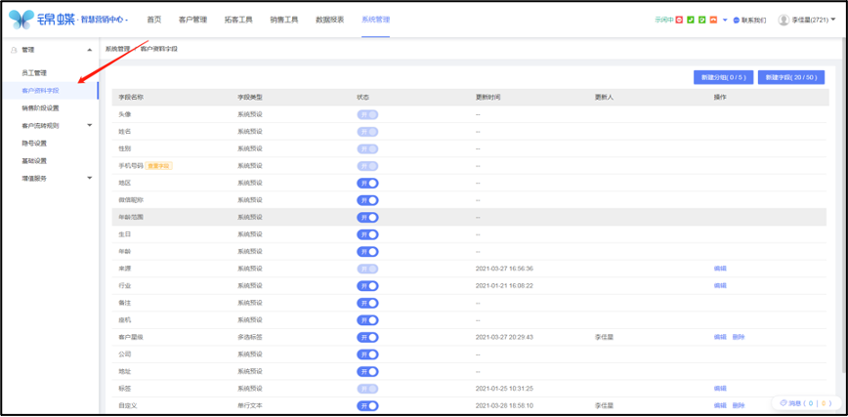Toggle the 年龄 field status switch

367,252
